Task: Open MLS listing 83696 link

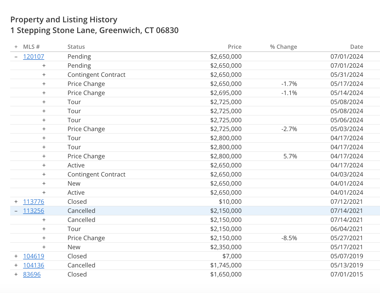Action: click(32, 274)
